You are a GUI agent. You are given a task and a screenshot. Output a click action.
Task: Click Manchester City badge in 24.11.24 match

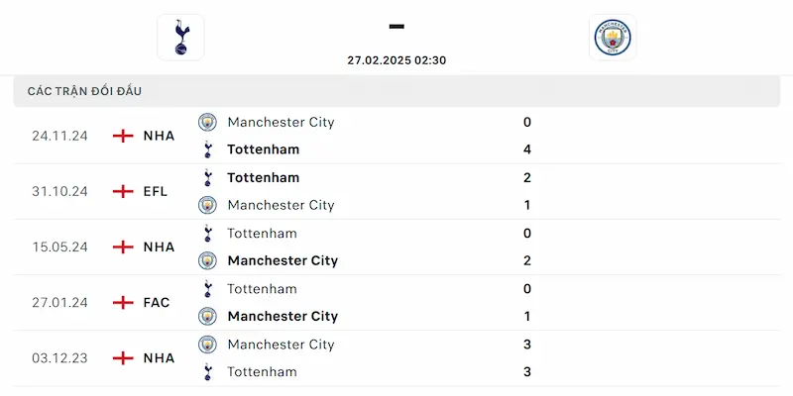207,122
